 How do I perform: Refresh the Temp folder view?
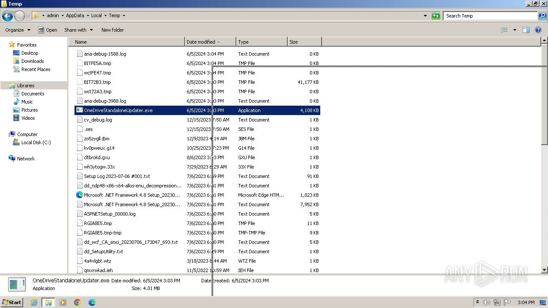coord(436,16)
